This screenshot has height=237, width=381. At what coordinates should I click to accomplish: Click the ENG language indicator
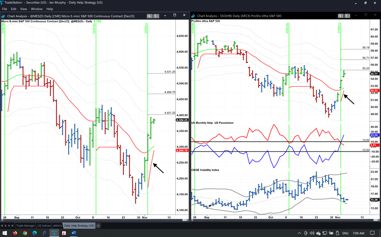345,233
